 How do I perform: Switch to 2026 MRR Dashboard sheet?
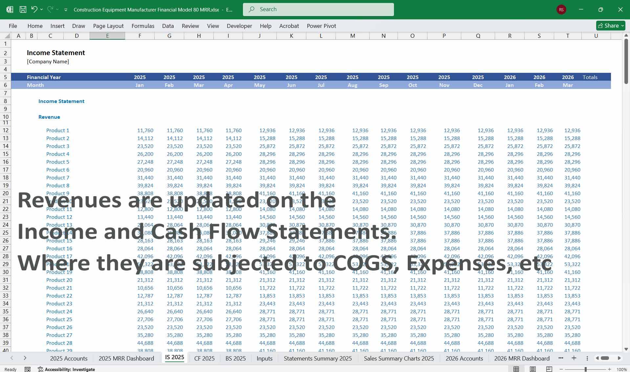coord(522,358)
